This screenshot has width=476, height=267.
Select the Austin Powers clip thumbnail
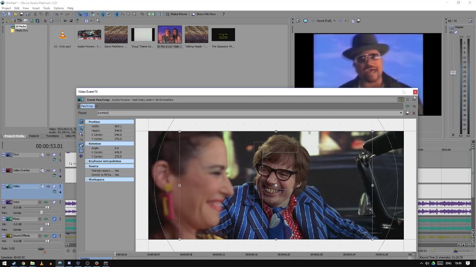point(89,35)
